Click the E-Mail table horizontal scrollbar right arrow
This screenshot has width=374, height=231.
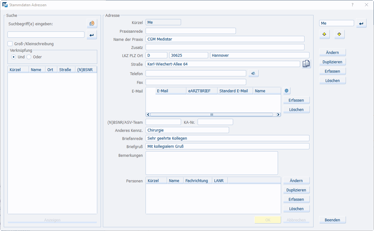coord(279,115)
